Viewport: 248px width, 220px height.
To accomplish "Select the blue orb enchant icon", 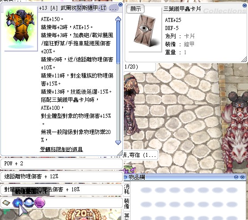I will tap(17, 203).
